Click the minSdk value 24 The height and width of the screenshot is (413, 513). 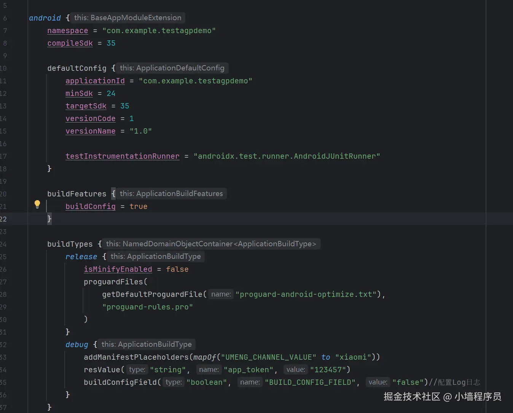coord(111,93)
